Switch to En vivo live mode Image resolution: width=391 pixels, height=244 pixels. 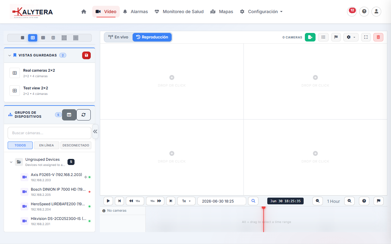119,37
